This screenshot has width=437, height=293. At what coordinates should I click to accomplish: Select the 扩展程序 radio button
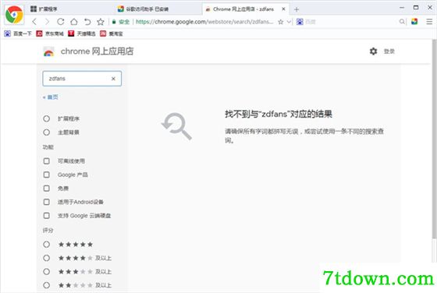tap(47, 118)
